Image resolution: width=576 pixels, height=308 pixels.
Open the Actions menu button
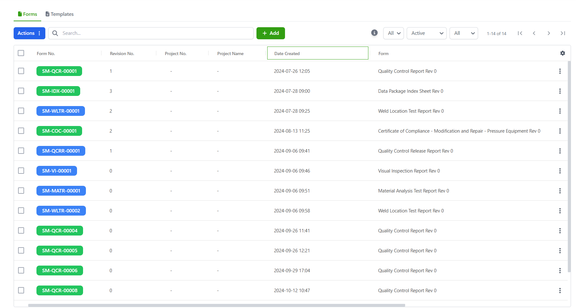click(29, 33)
